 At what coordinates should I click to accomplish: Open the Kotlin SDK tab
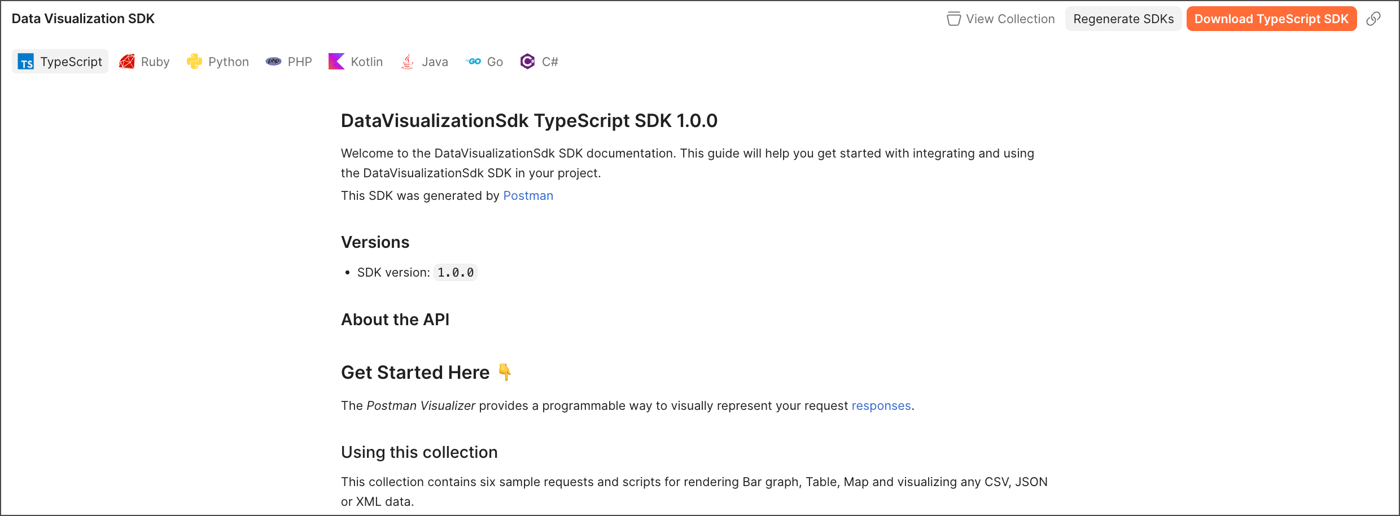[366, 62]
